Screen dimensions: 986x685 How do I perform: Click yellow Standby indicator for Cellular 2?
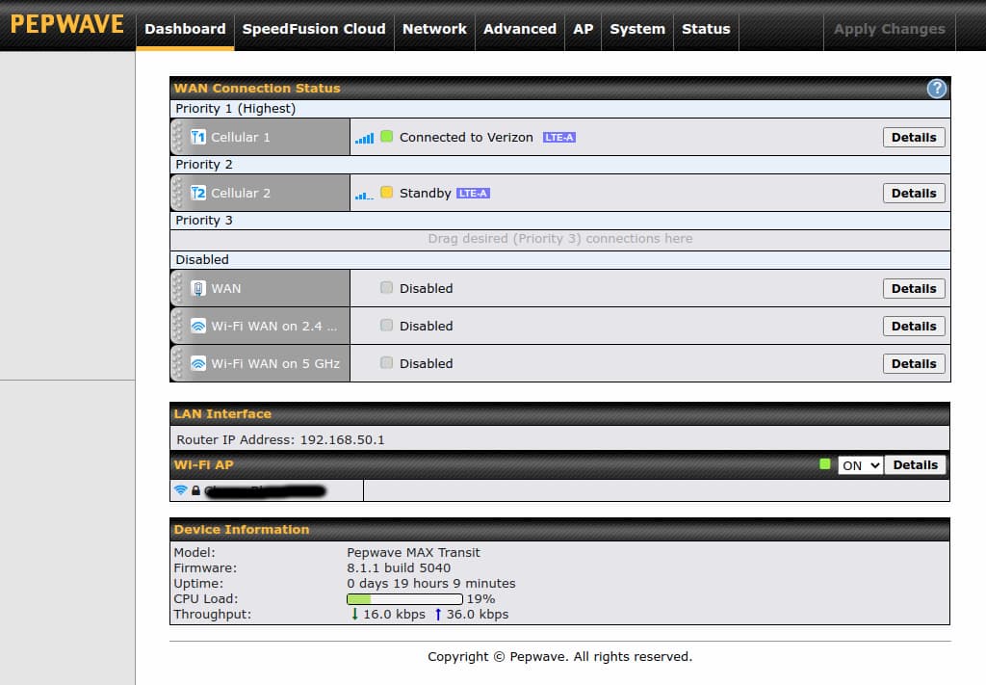pyautogui.click(x=386, y=193)
